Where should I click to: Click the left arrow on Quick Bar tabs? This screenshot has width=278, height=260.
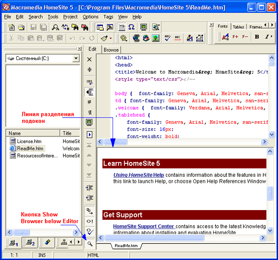pos(265,25)
